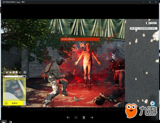Minimize the Photos window
This screenshot has width=160, height=123.
[x=144, y=2]
